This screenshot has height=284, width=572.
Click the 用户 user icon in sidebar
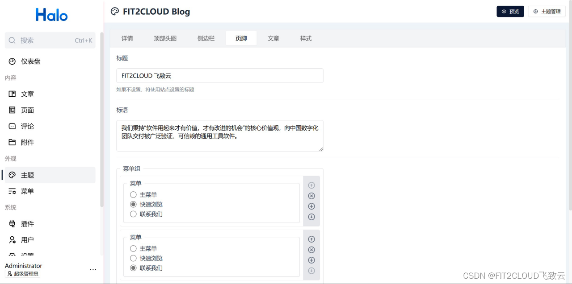pyautogui.click(x=12, y=240)
